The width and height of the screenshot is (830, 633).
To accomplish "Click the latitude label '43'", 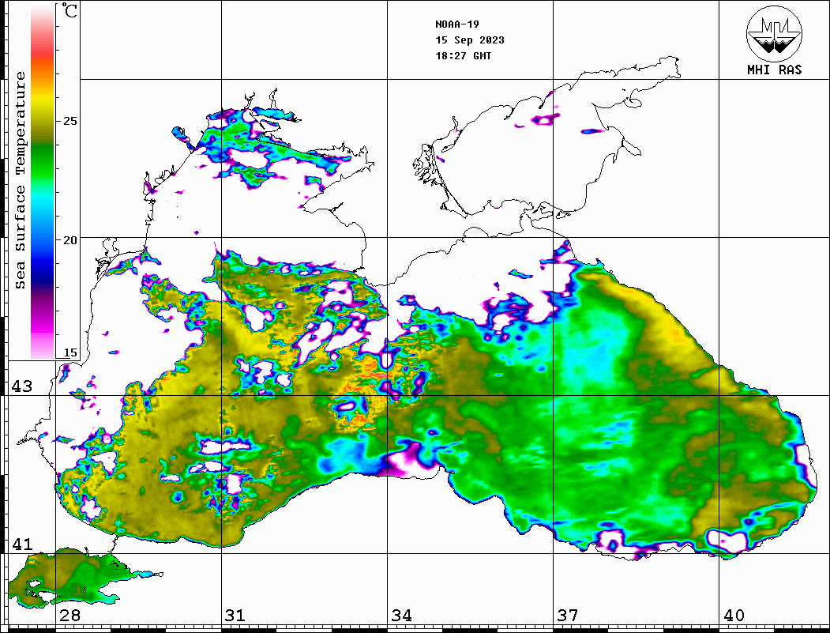I will coord(22,386).
